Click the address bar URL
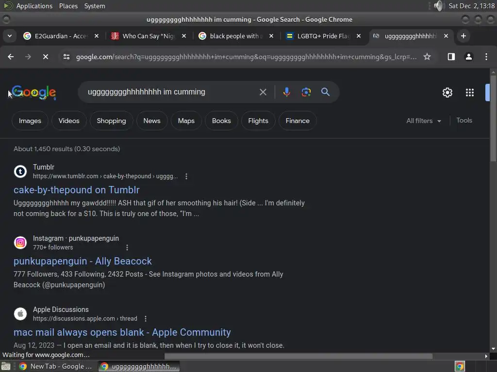The height and width of the screenshot is (372, 497). [x=246, y=57]
